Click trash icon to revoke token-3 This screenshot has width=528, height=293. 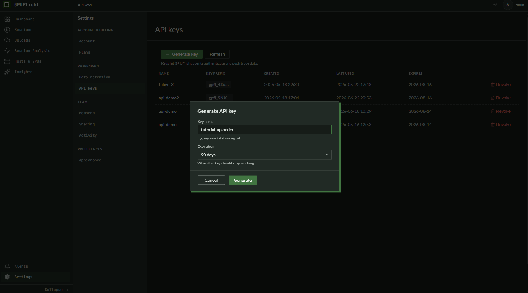[493, 85]
